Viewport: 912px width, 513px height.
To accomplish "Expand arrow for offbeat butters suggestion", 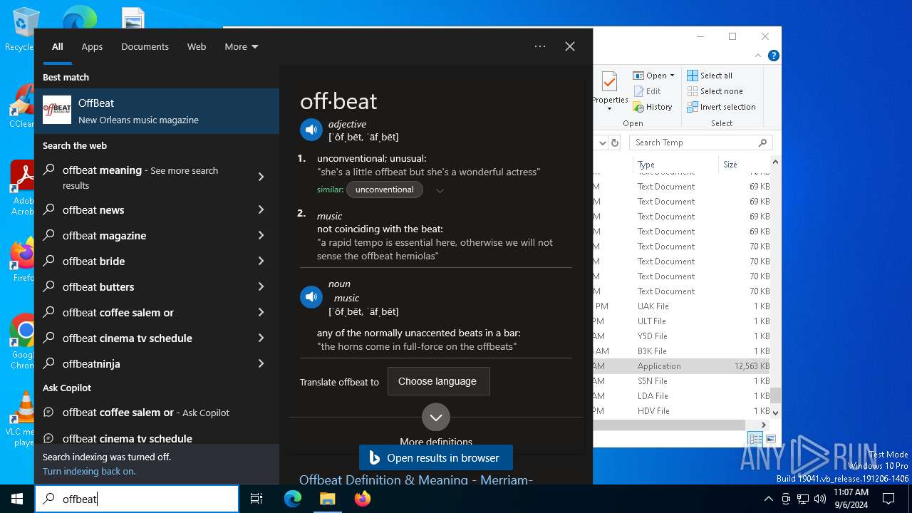I will point(261,286).
